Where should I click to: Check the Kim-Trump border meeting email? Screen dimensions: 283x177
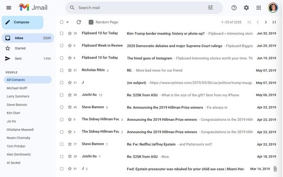61,33
